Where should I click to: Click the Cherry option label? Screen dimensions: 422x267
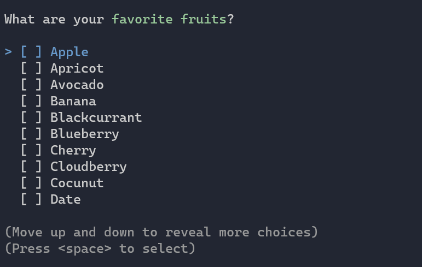pos(73,151)
